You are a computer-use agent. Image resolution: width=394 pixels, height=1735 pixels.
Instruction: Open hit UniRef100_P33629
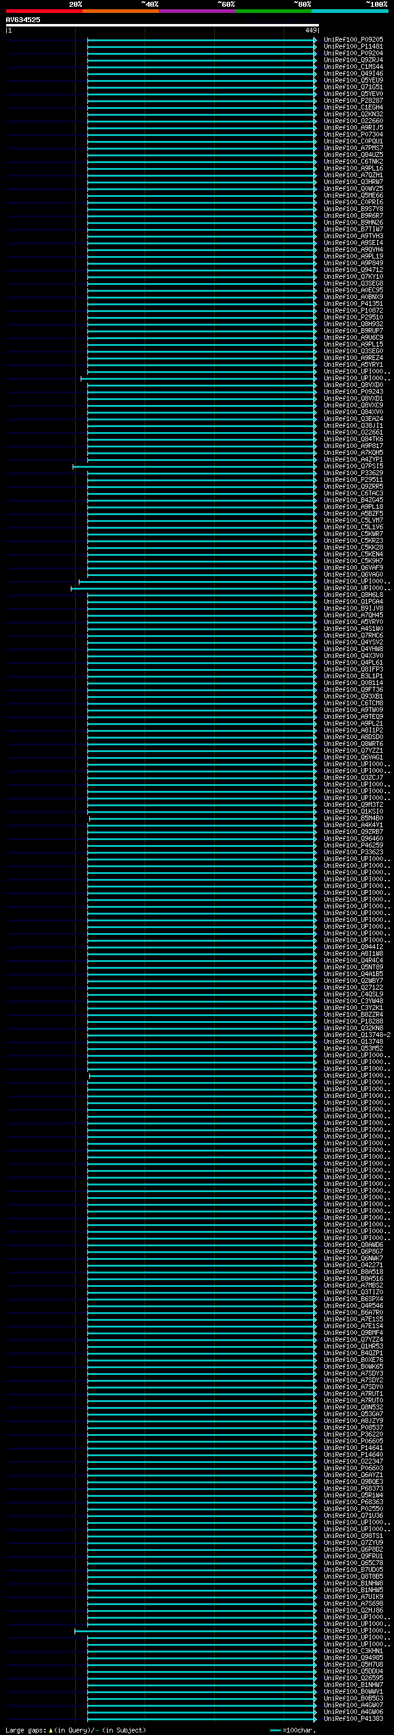point(353,473)
